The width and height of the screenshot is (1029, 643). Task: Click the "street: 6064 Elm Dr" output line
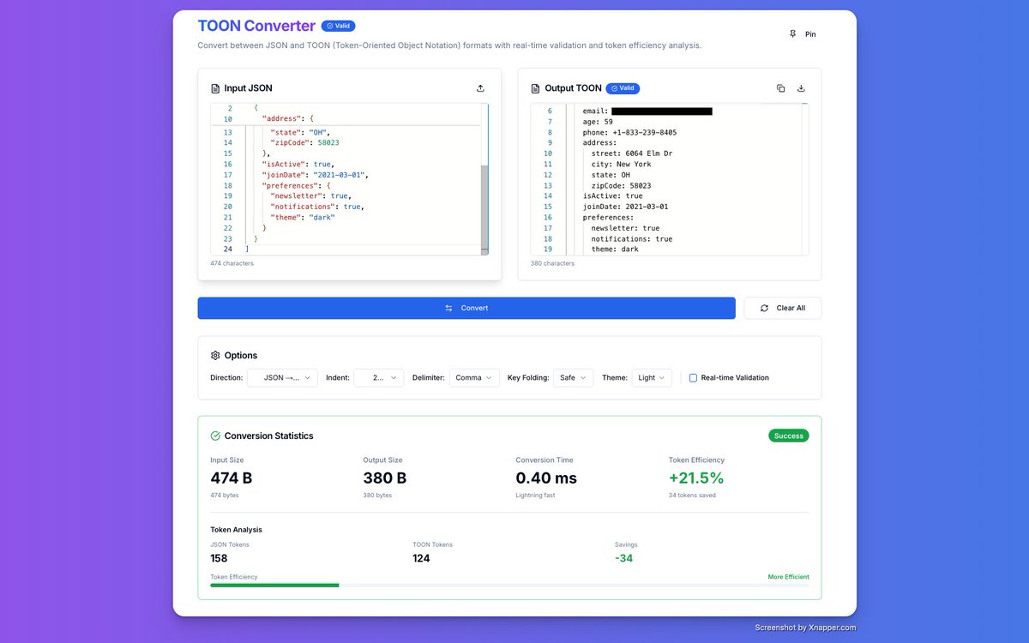pyautogui.click(x=632, y=153)
